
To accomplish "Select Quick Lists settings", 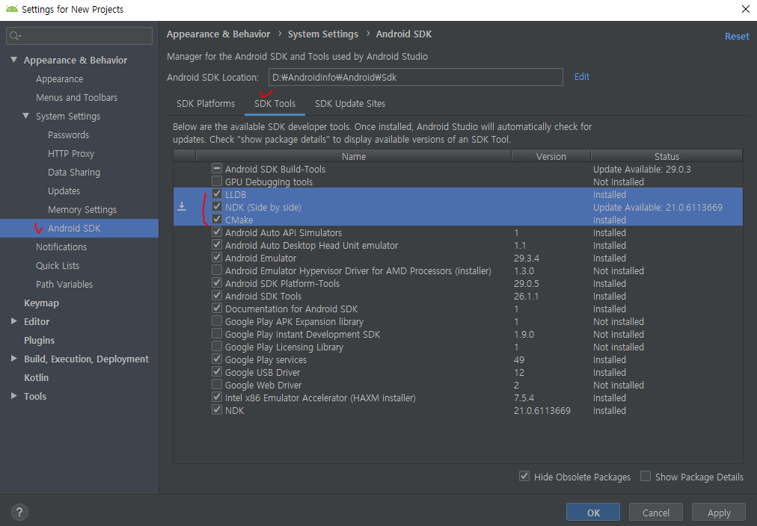I will [x=58, y=266].
